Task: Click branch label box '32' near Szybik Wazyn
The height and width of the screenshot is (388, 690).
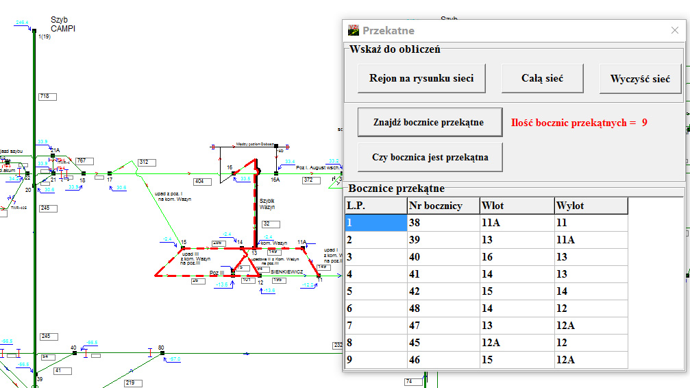Action: click(271, 224)
